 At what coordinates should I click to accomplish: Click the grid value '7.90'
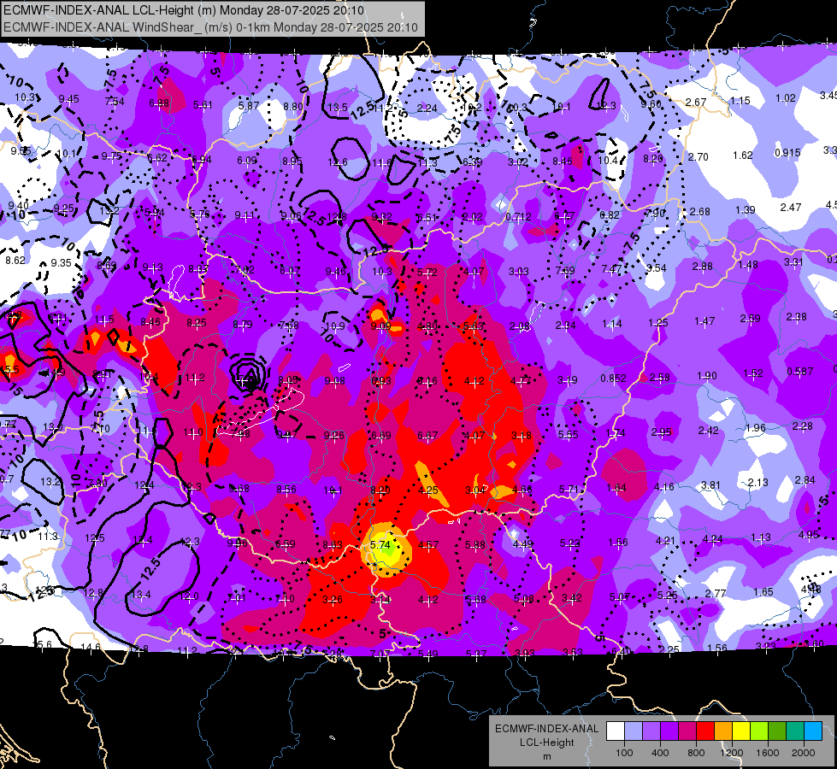656,214
